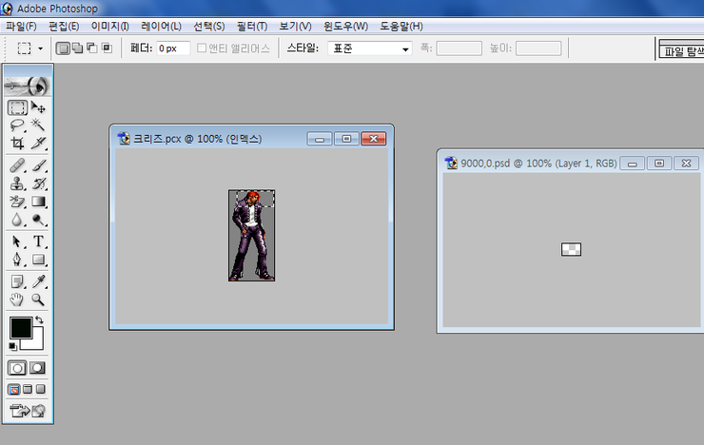This screenshot has width=704, height=445.
Task: Open the 도움말(H) menu
Action: 401,27
